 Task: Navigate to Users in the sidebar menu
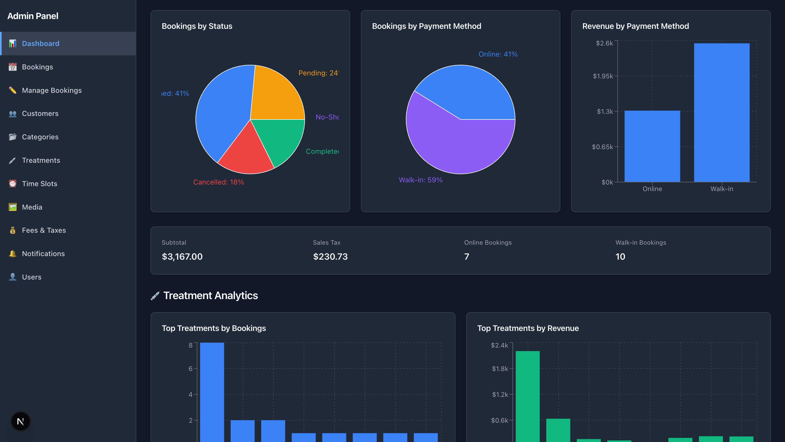tap(32, 277)
